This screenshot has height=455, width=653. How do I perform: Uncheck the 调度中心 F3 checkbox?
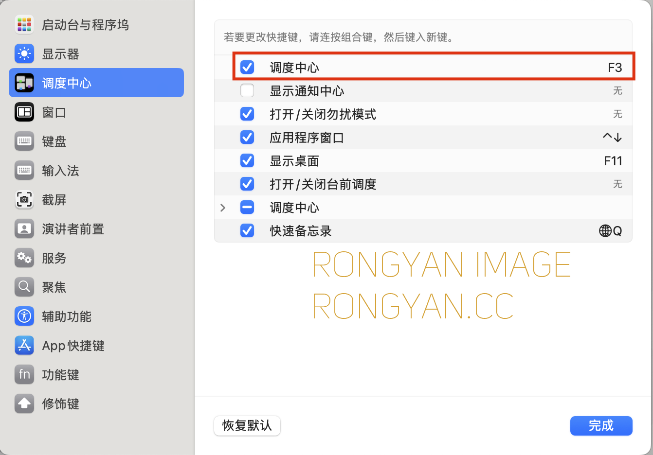(x=247, y=67)
